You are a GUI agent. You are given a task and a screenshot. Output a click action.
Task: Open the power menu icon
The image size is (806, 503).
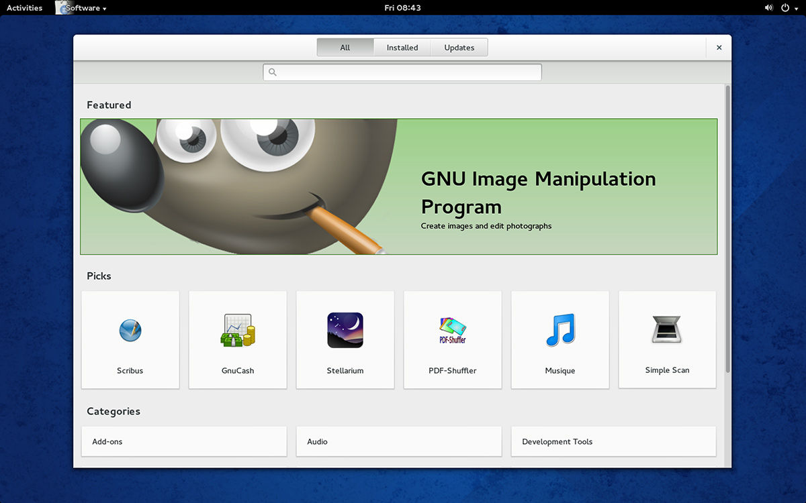[x=785, y=8]
